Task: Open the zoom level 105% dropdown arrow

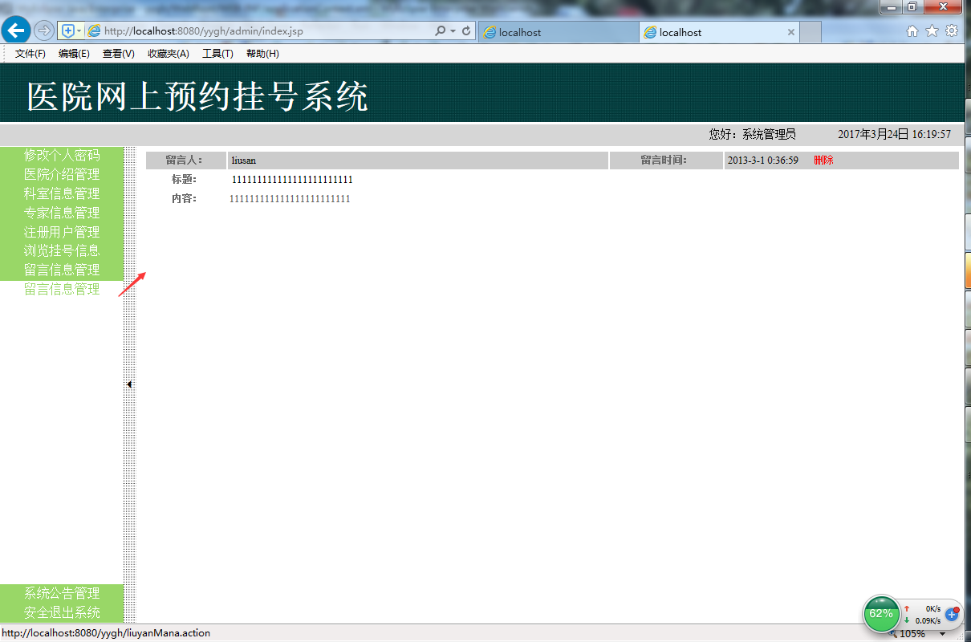Action: tap(942, 634)
